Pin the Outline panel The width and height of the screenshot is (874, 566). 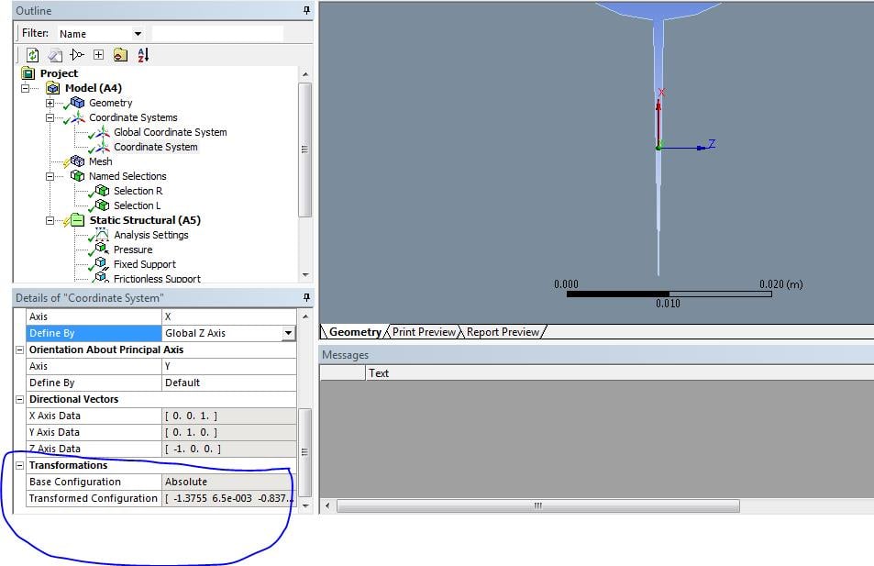point(306,10)
